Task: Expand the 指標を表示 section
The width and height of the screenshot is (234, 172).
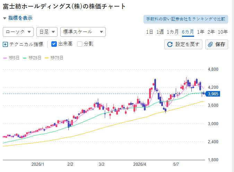Action: tap(18, 18)
